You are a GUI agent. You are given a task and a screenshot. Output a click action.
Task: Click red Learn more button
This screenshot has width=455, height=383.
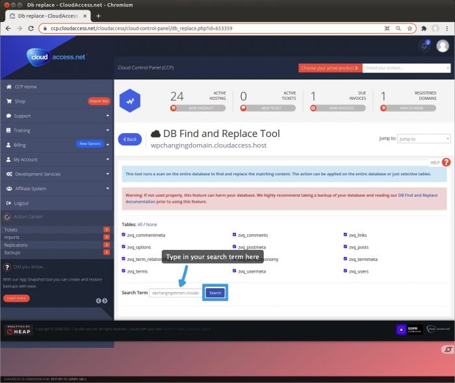[x=16, y=298]
